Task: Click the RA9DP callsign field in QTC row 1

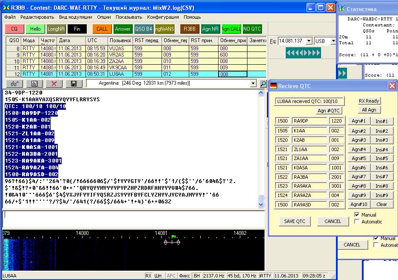Action: pyautogui.click(x=309, y=121)
